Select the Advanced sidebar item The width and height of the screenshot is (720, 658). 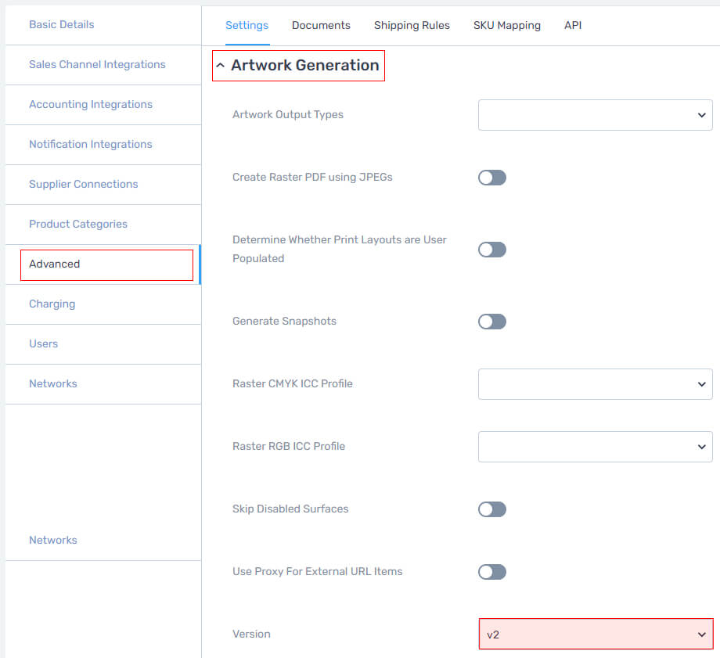106,264
